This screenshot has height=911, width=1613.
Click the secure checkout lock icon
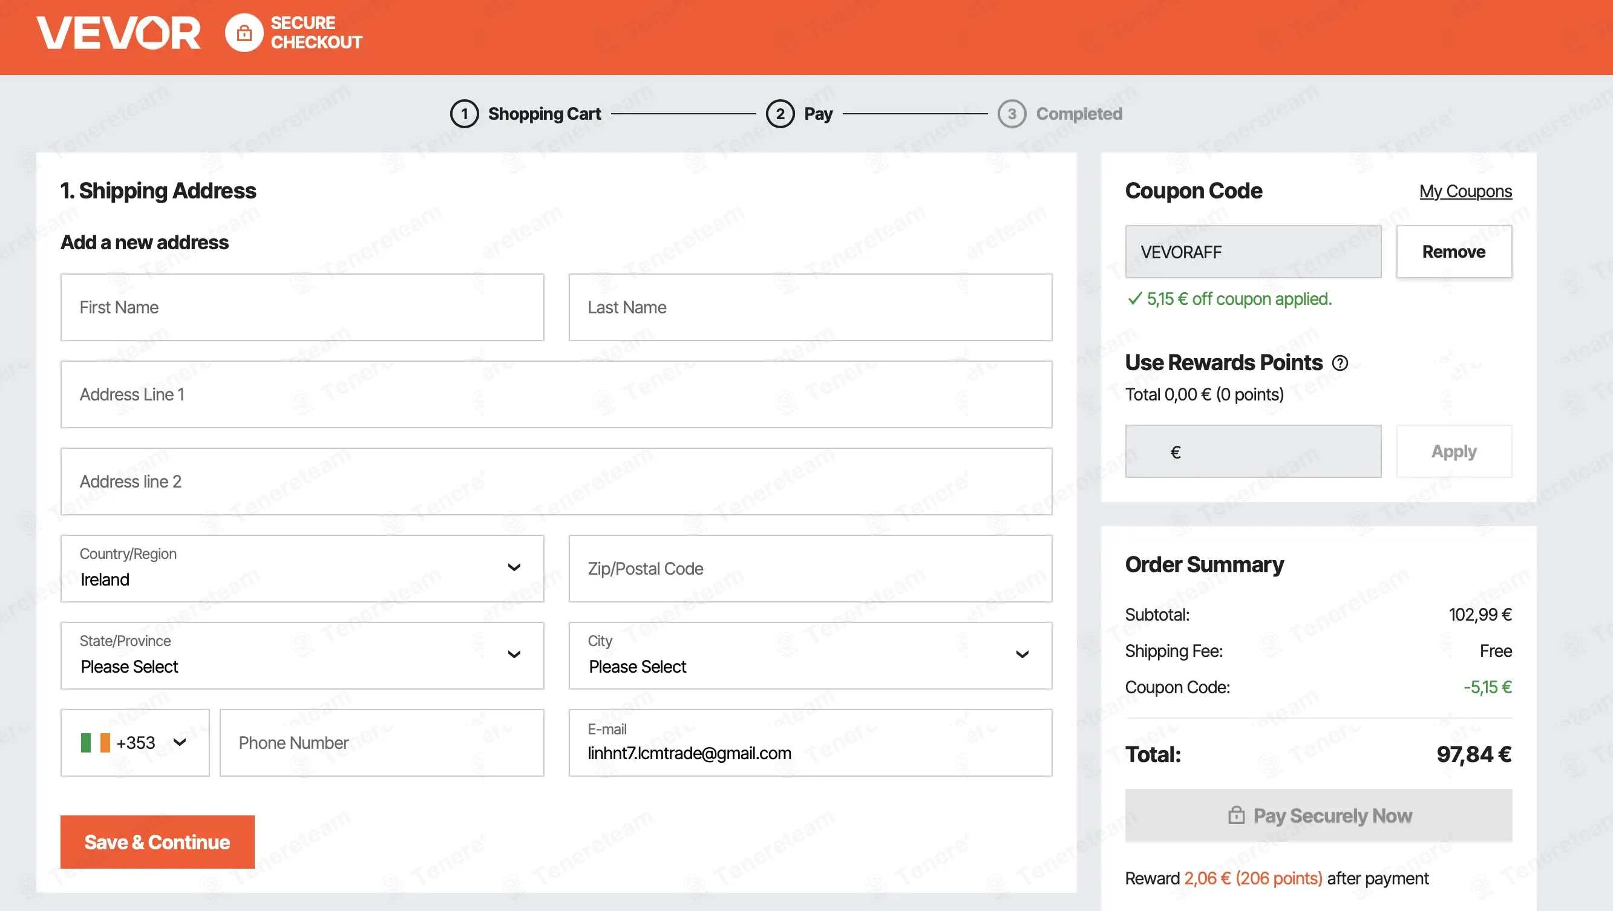[244, 33]
